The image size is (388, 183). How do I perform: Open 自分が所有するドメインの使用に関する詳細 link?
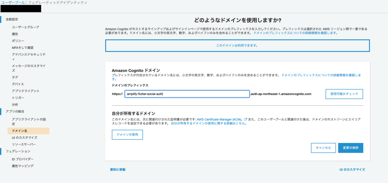pos(209,123)
